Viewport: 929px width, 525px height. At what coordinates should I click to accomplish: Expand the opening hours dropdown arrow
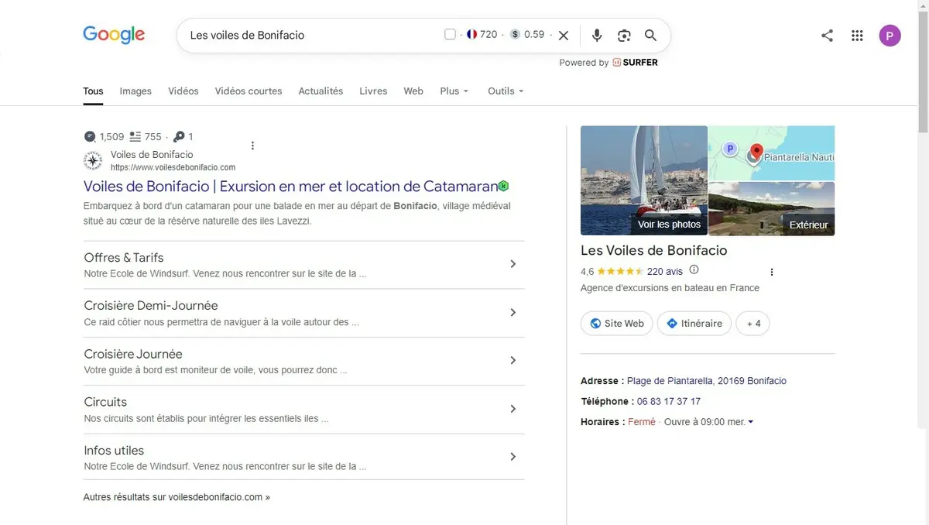point(750,422)
